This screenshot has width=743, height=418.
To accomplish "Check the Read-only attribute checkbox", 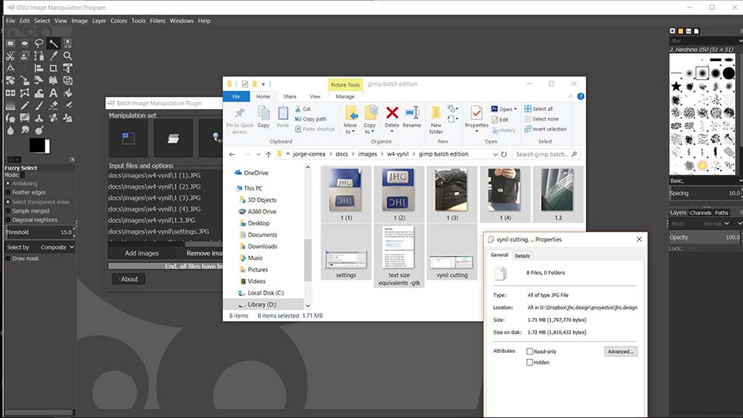I will point(529,351).
